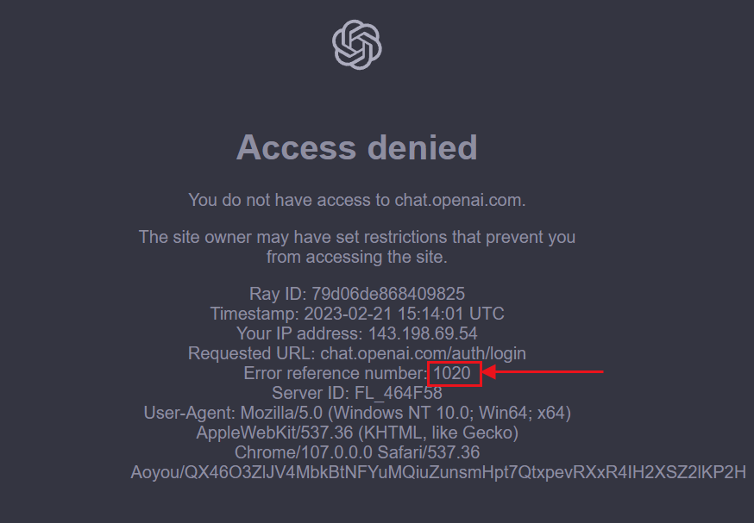754x523 pixels.
Task: Click the Access denied heading
Action: tap(357, 147)
